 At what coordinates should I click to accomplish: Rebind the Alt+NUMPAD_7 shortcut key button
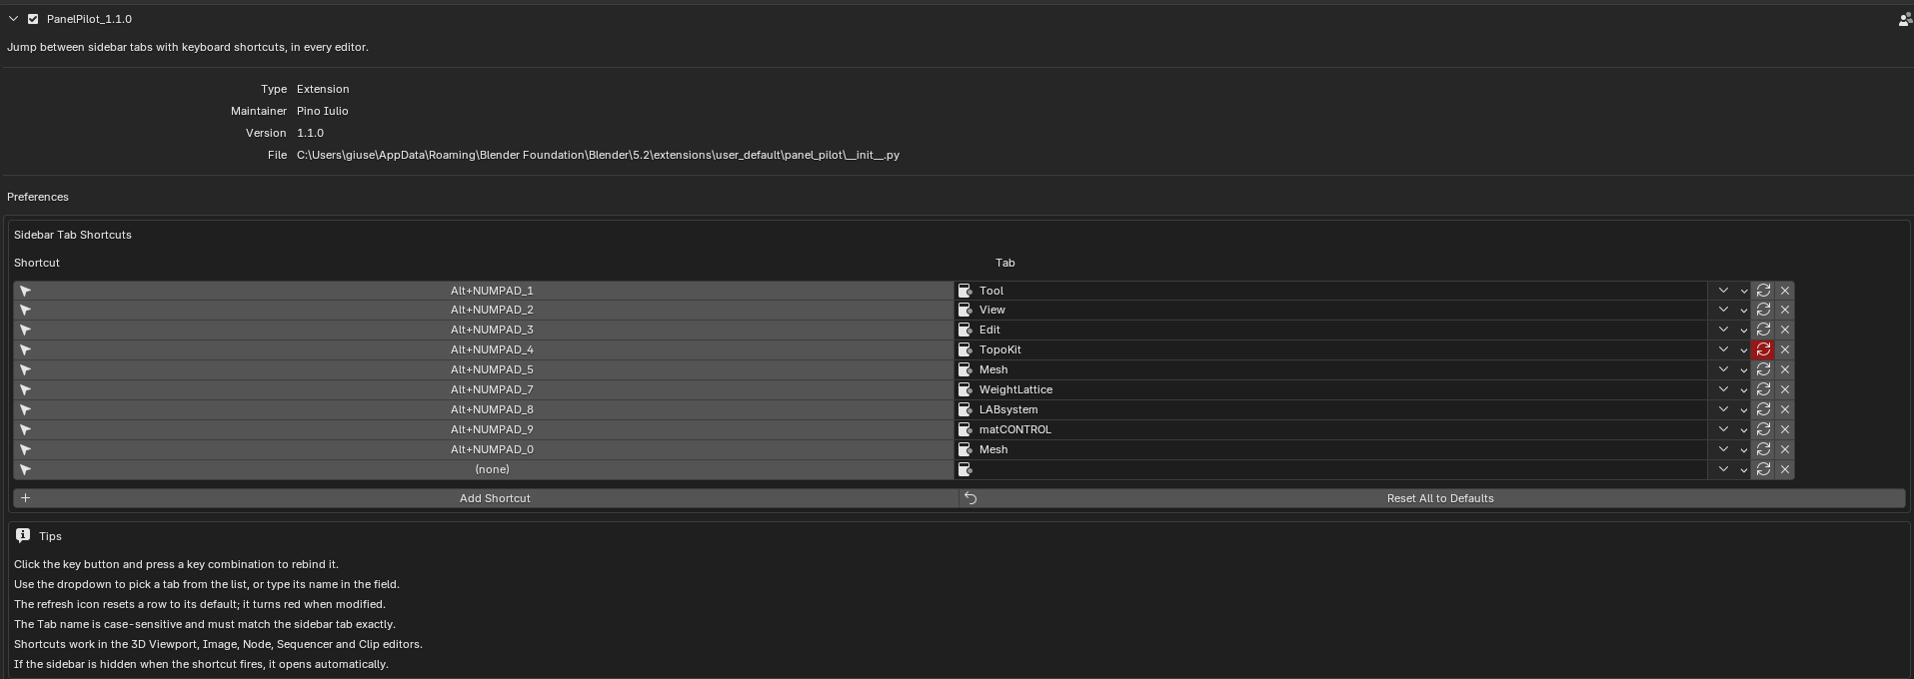point(484,389)
